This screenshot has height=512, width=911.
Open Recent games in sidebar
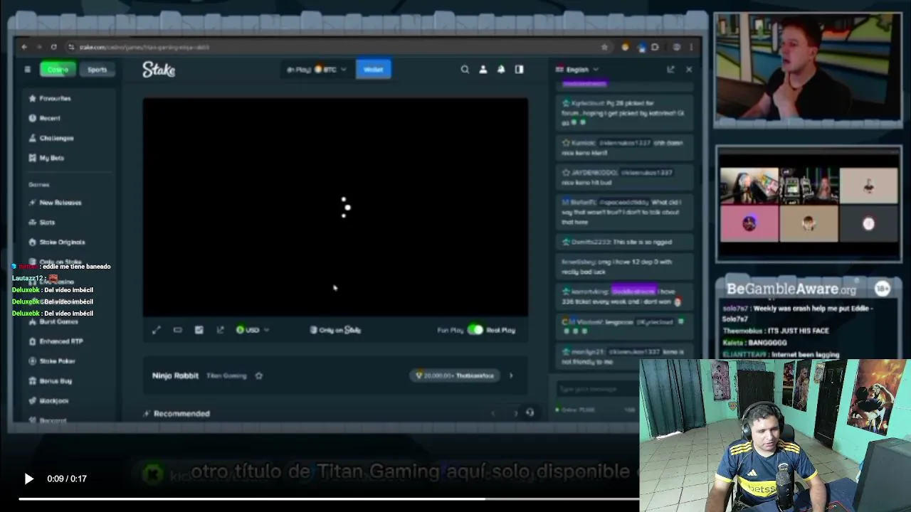[45, 118]
